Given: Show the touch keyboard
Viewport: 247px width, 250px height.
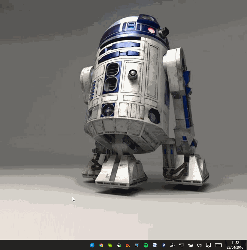Looking at the screenshot, I should [x=218, y=245].
